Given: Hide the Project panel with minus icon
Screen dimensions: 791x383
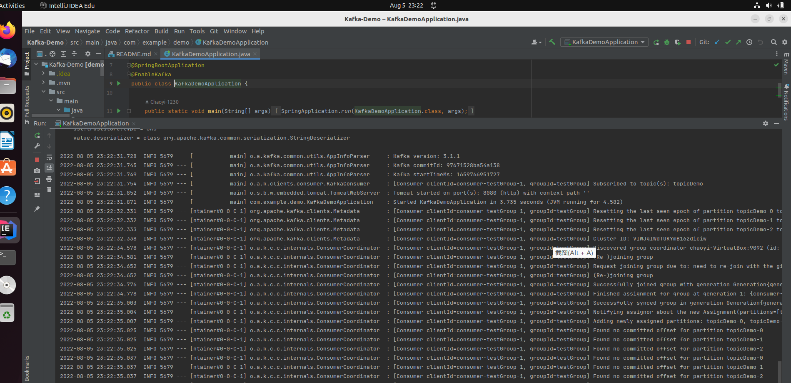Looking at the screenshot, I should [x=99, y=54].
